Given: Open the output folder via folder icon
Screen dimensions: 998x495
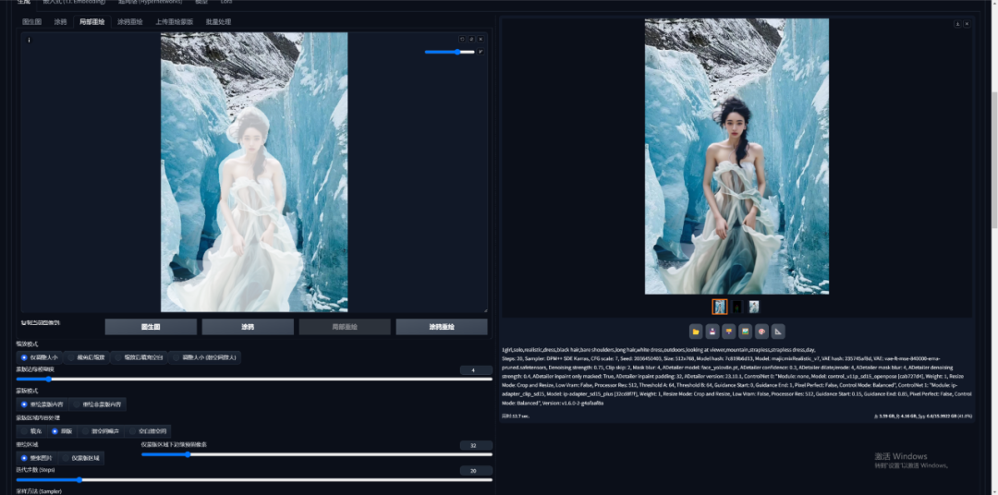Looking at the screenshot, I should point(696,332).
